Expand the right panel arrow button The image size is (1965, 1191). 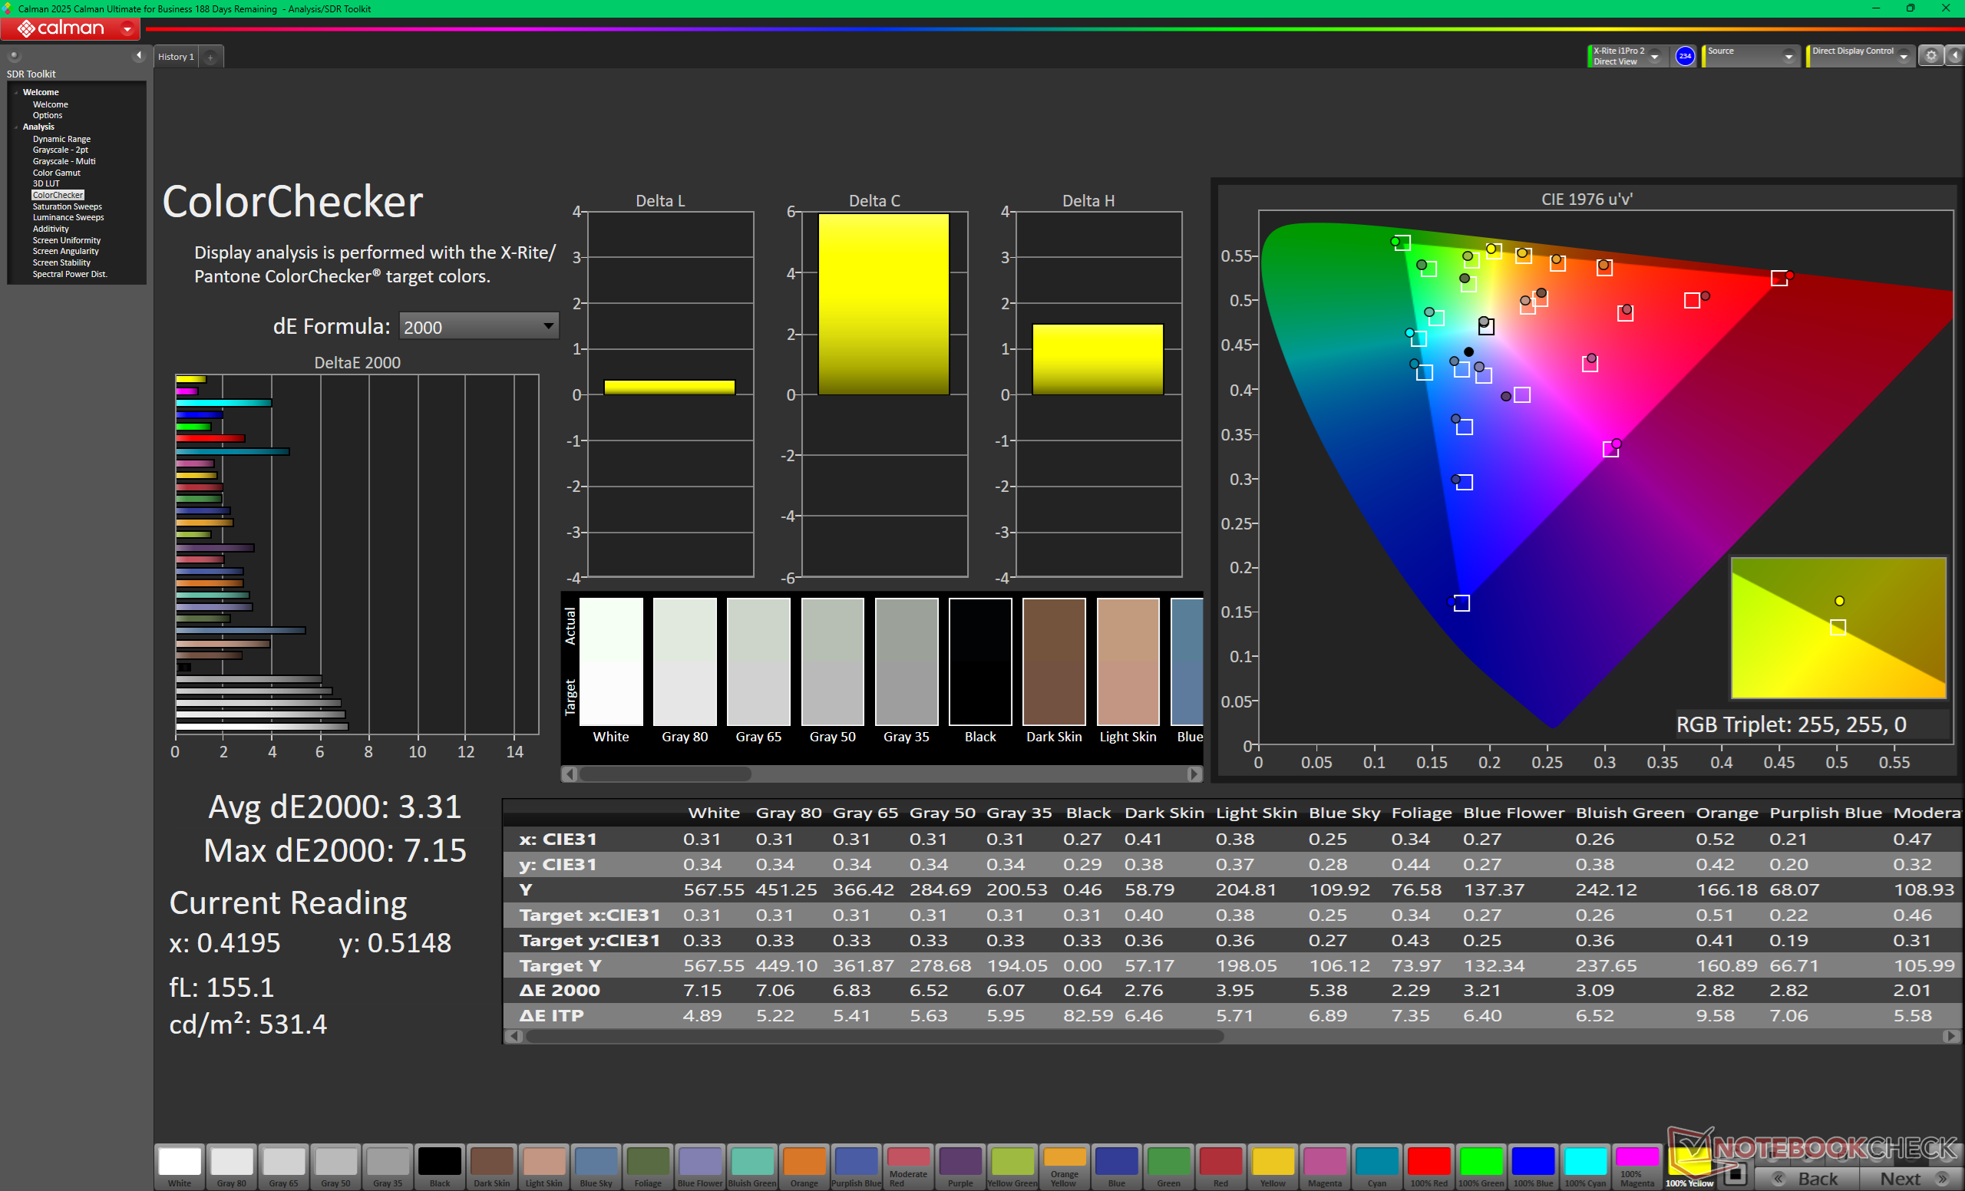point(1954,56)
